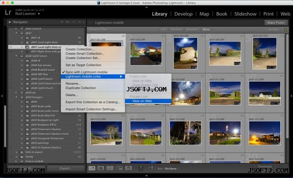Toggle sort direction A-Z icon

tap(152, 168)
